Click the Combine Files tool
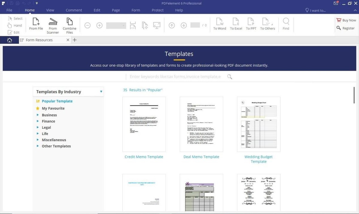This screenshot has width=359, height=214. pyautogui.click(x=69, y=26)
